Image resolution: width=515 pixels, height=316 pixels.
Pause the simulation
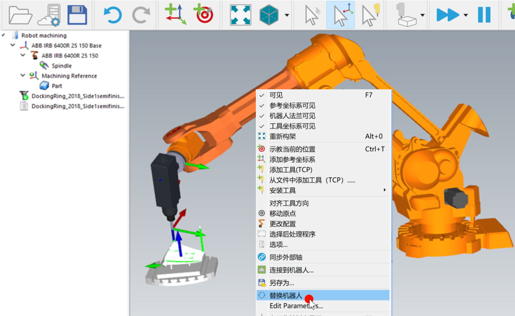484,15
